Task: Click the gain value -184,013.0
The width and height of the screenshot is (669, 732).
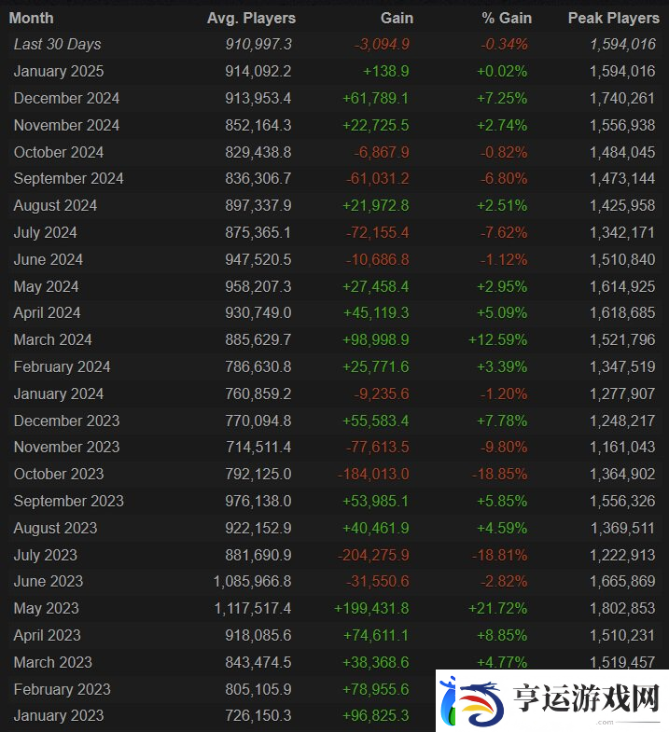Action: tap(373, 475)
